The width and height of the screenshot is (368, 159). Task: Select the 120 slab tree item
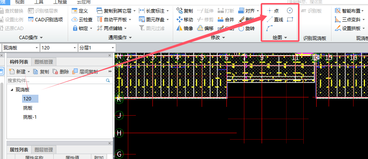tap(30, 99)
